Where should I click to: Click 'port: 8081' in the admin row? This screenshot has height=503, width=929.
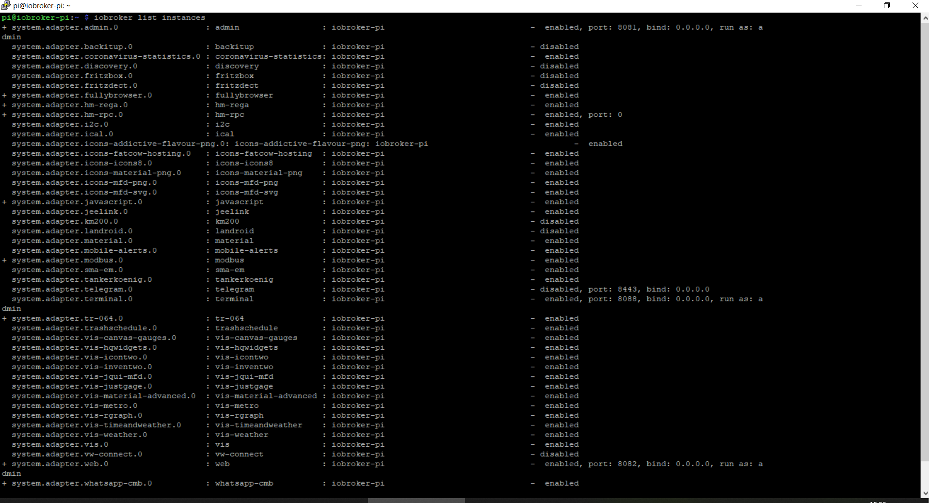(613, 28)
